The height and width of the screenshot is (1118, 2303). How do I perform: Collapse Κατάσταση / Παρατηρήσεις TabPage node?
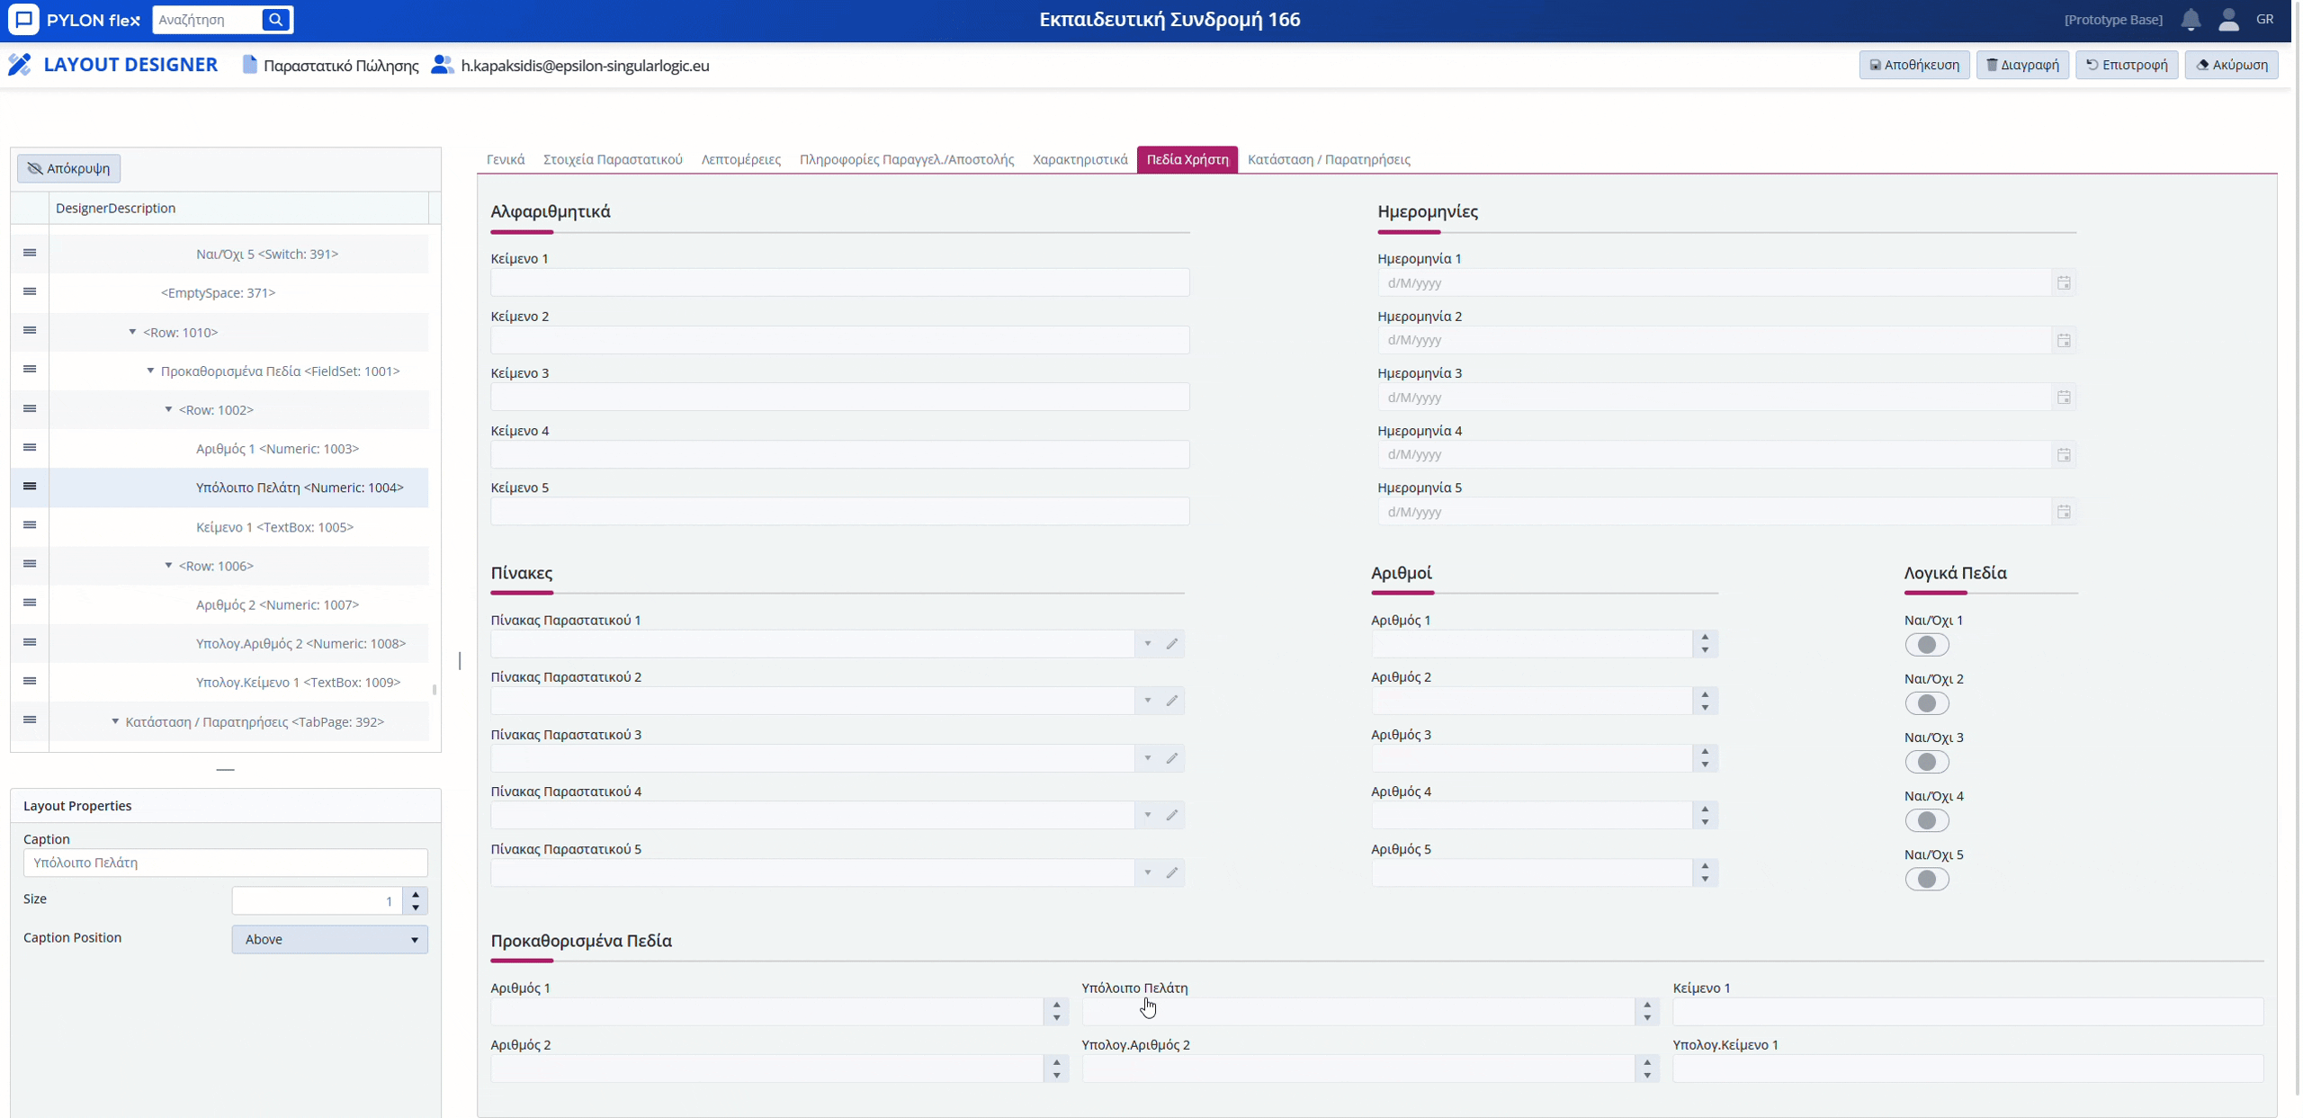coord(115,721)
